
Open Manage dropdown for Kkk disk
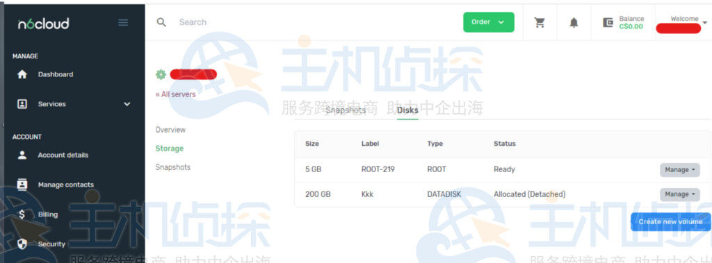click(x=680, y=194)
